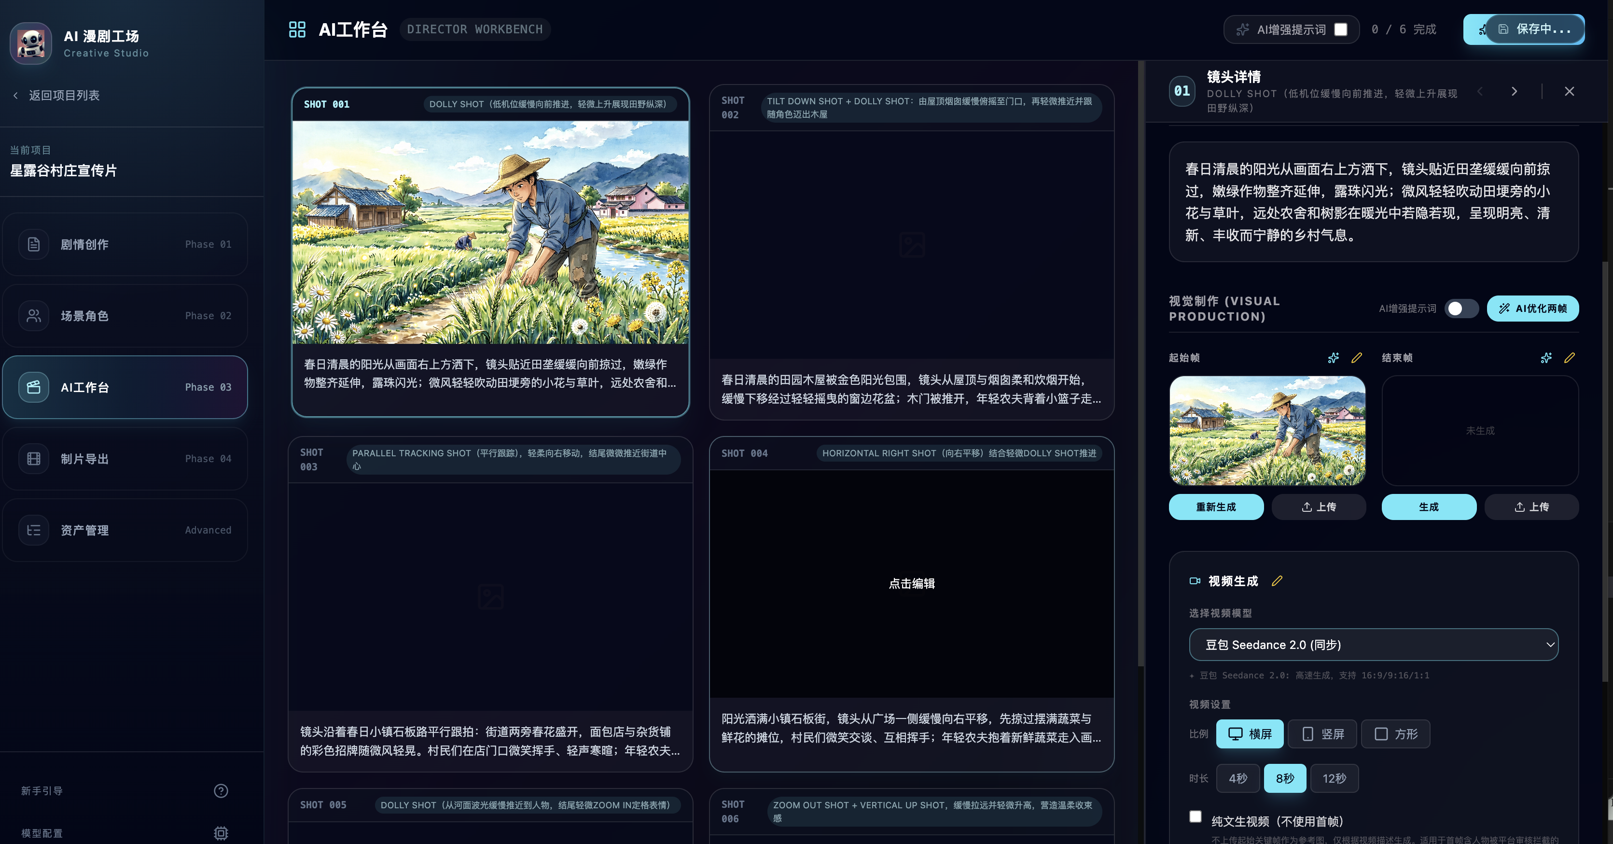This screenshot has width=1613, height=844.
Task: Set duration to 12秒
Action: click(x=1335, y=778)
